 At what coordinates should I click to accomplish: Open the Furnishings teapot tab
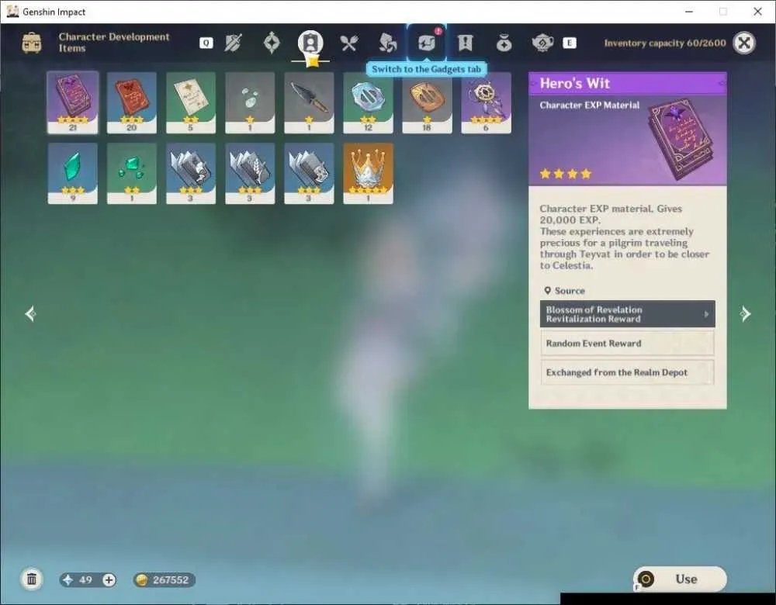click(x=542, y=43)
